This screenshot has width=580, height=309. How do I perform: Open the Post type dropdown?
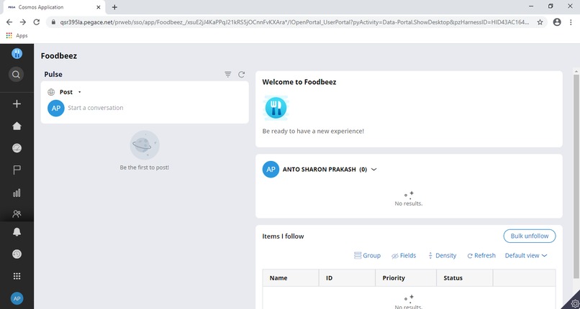point(70,92)
